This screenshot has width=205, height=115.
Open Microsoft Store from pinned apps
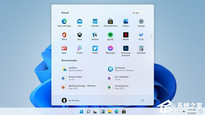click(x=110, y=23)
